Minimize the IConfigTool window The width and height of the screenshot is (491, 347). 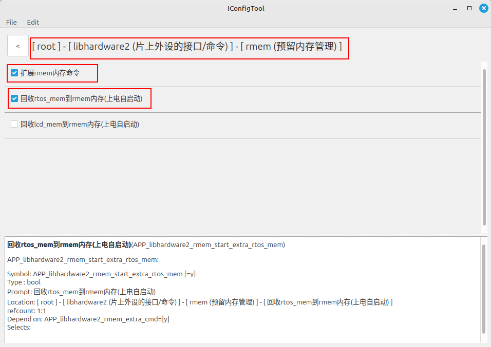455,8
